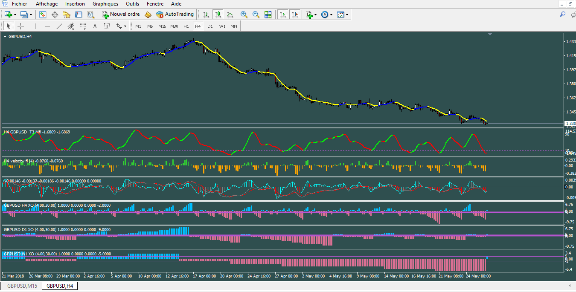Click the zoom out magnifier icon
The image size is (576, 292).
point(256,14)
